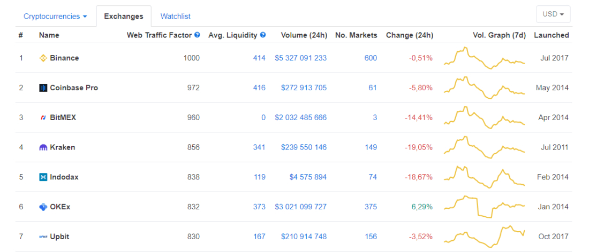
Task: Click Upbit liquidity value 167
Action: click(x=259, y=237)
